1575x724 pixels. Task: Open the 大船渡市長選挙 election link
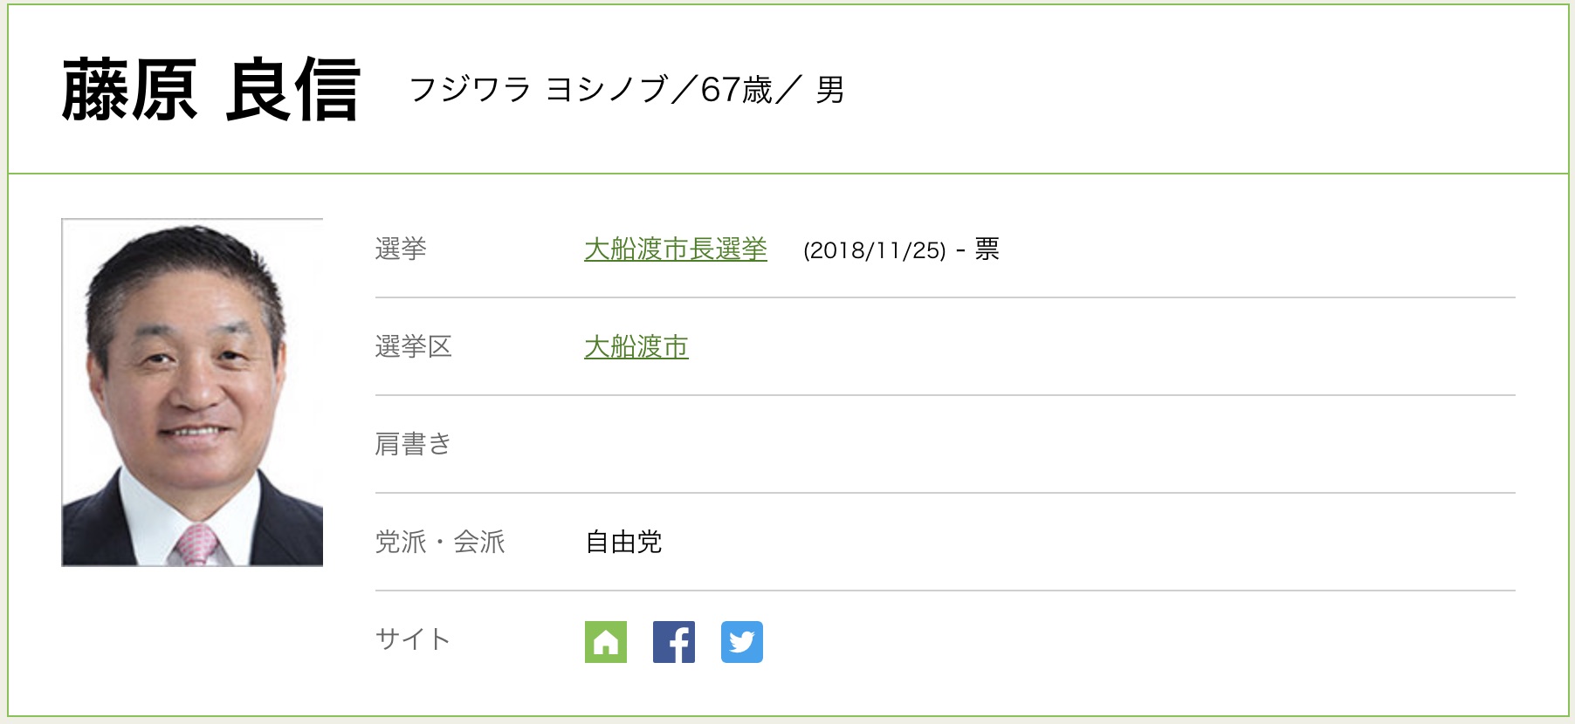(675, 249)
